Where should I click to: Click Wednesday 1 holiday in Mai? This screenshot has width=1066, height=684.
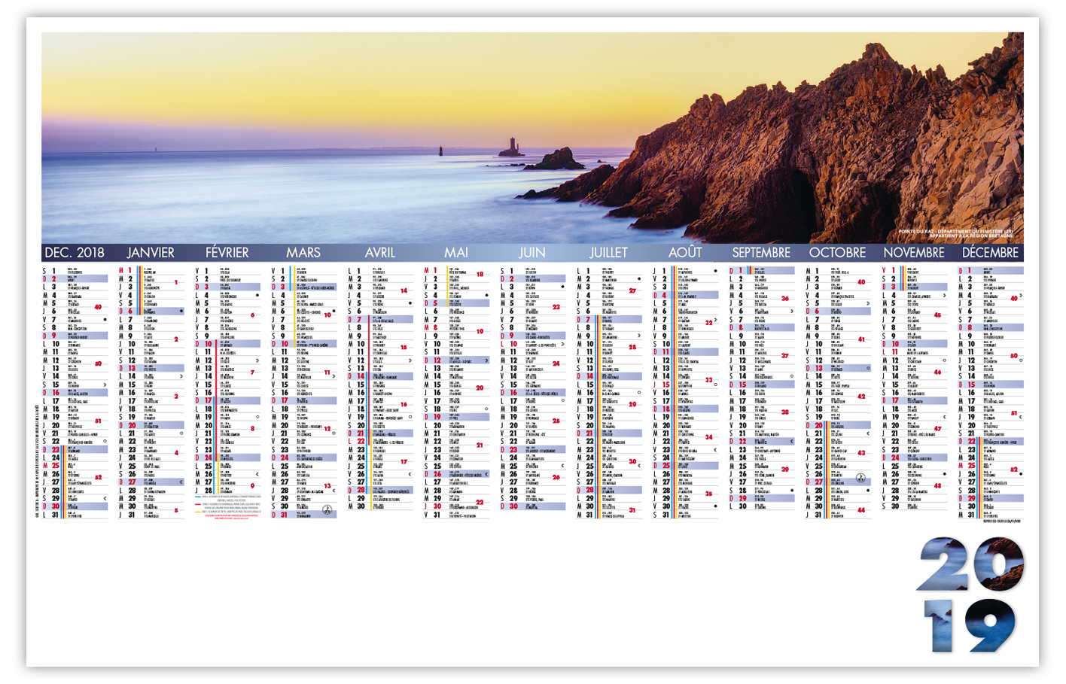456,271
